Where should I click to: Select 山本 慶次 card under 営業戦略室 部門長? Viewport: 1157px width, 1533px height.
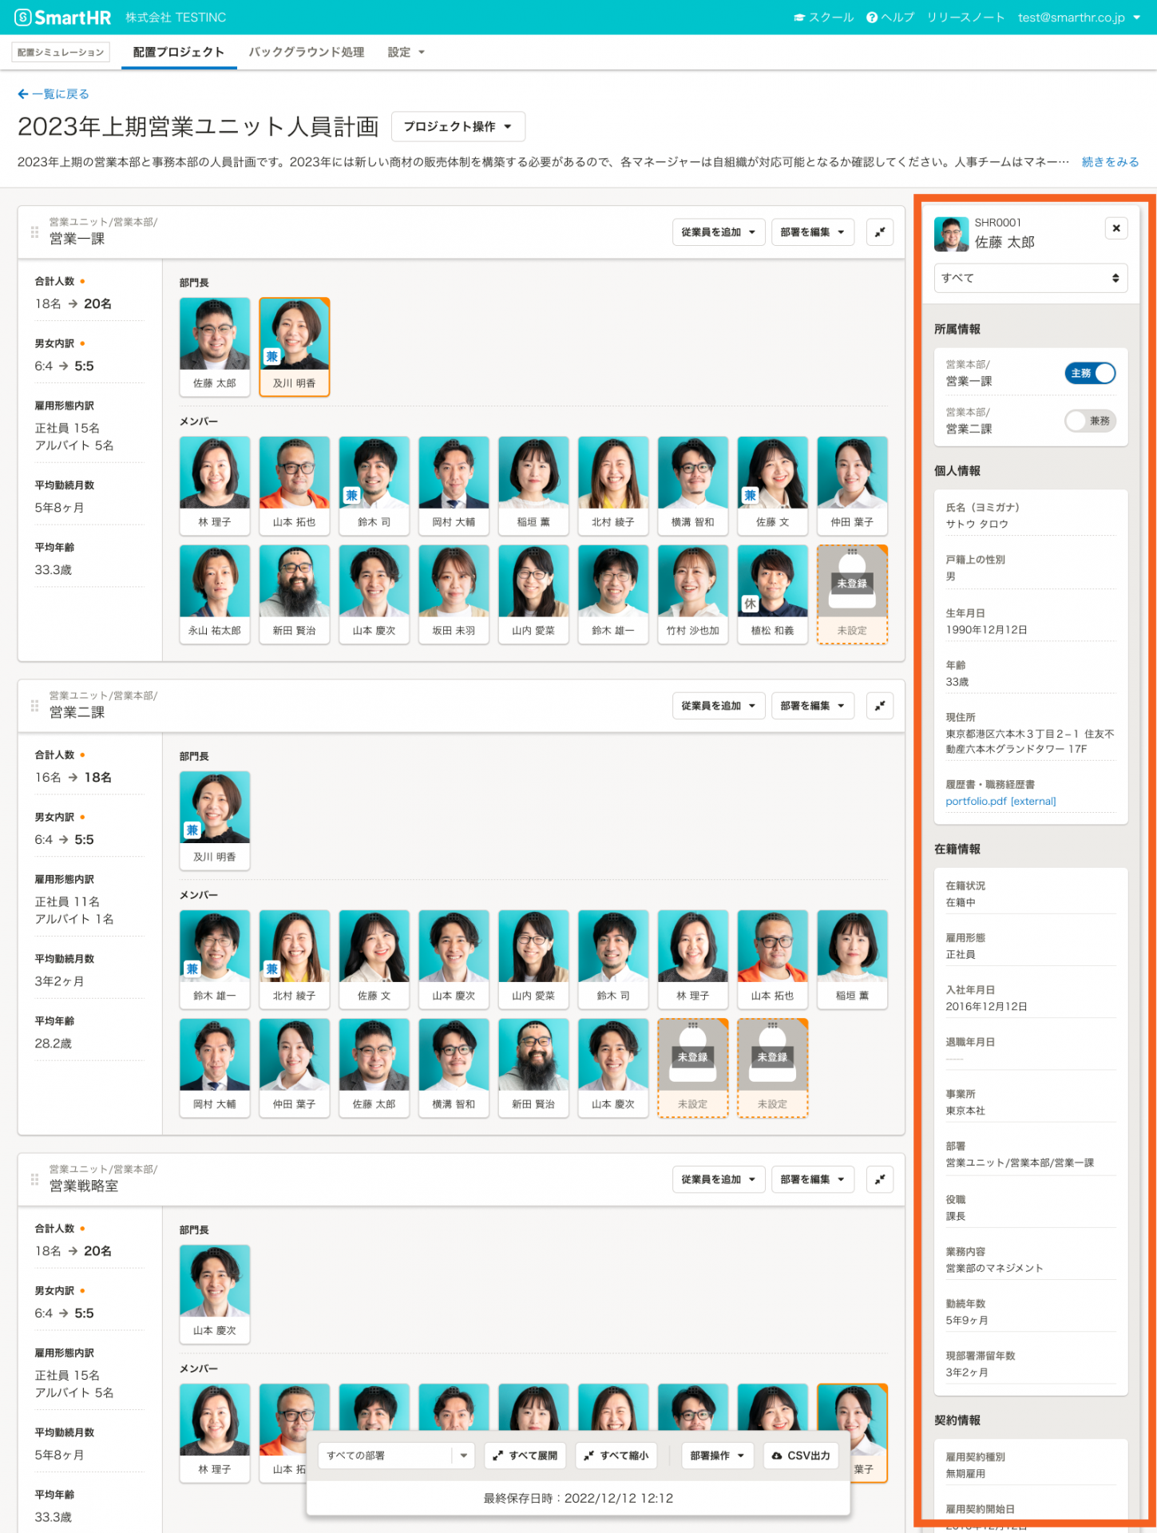[x=215, y=1294]
